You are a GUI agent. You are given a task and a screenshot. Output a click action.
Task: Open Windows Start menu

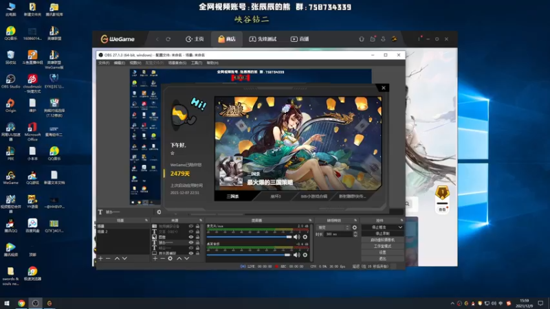point(7,304)
